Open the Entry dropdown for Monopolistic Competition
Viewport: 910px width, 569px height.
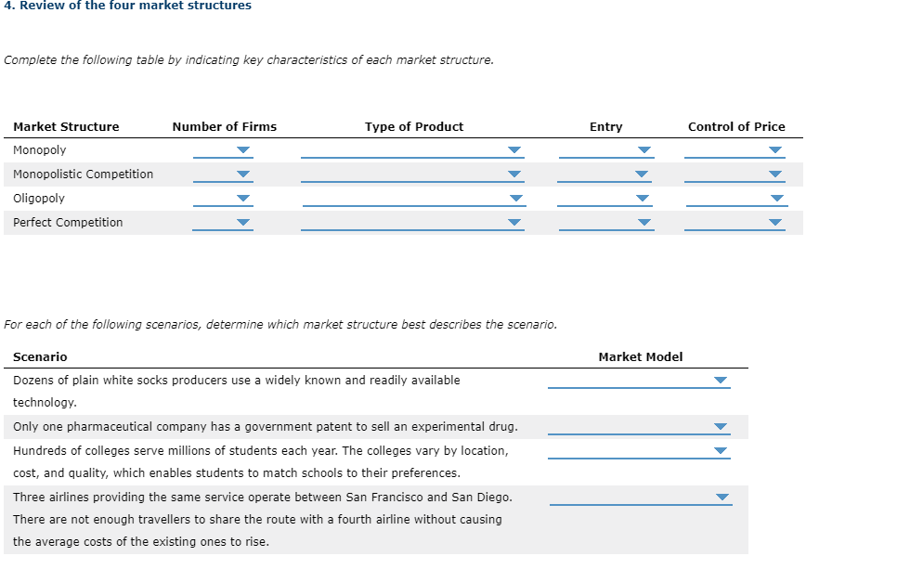[x=643, y=174]
